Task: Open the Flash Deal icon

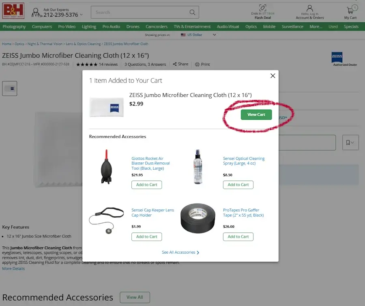Action: [262, 8]
